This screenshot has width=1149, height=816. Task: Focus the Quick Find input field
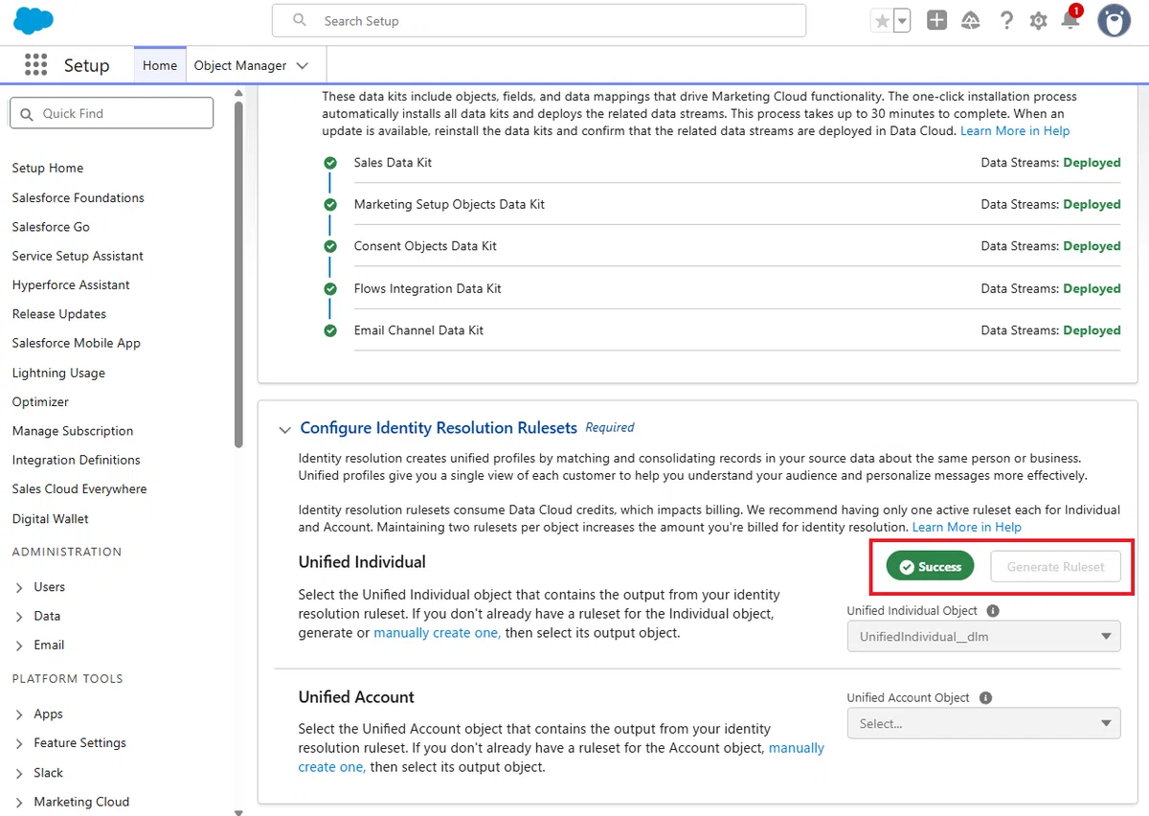pos(111,113)
